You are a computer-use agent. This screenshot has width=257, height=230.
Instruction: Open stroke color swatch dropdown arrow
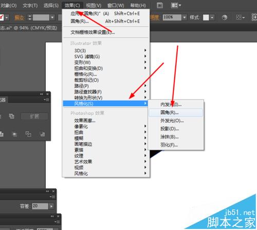[x=7, y=17]
